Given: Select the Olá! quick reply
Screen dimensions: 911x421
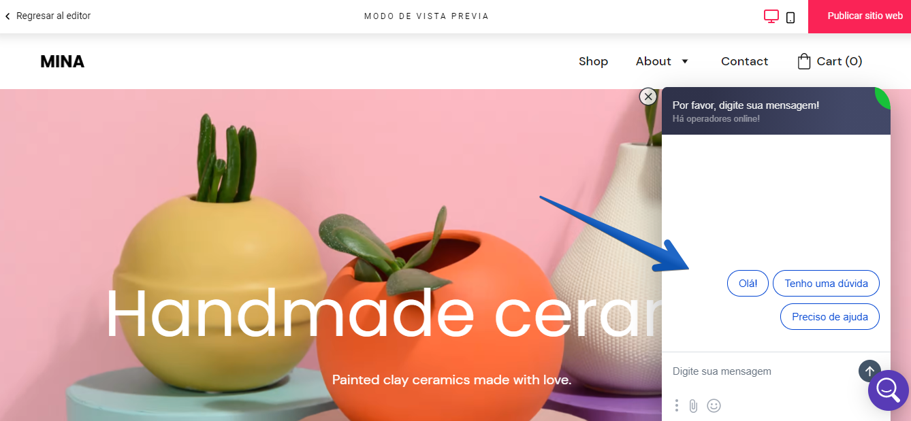Looking at the screenshot, I should point(748,284).
